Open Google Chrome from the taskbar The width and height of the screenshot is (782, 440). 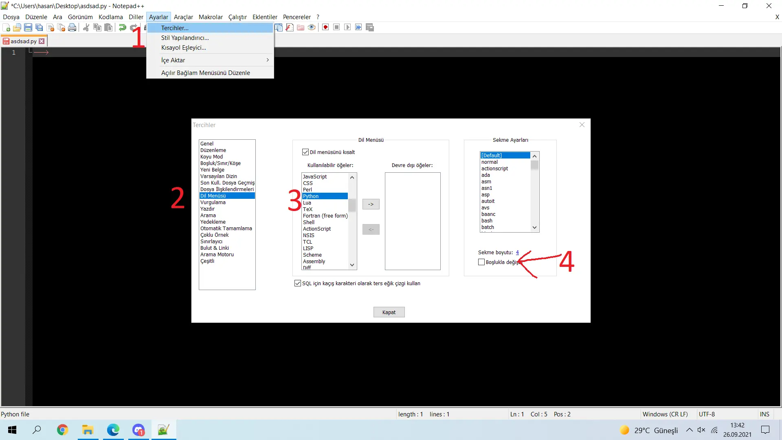click(62, 430)
